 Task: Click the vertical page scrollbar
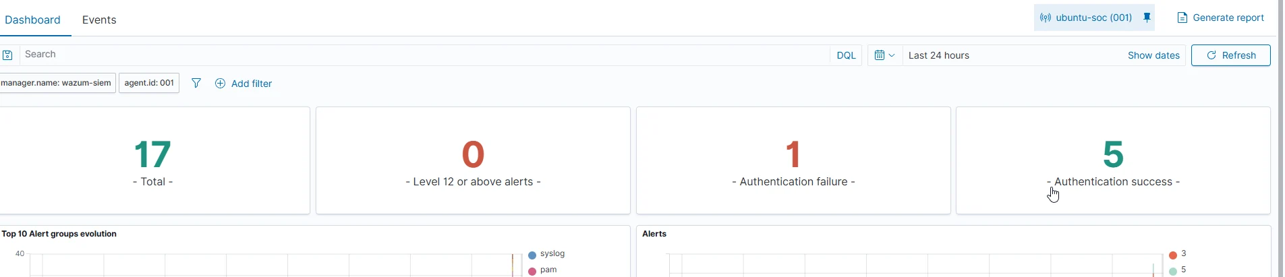pyautogui.click(x=1280, y=138)
